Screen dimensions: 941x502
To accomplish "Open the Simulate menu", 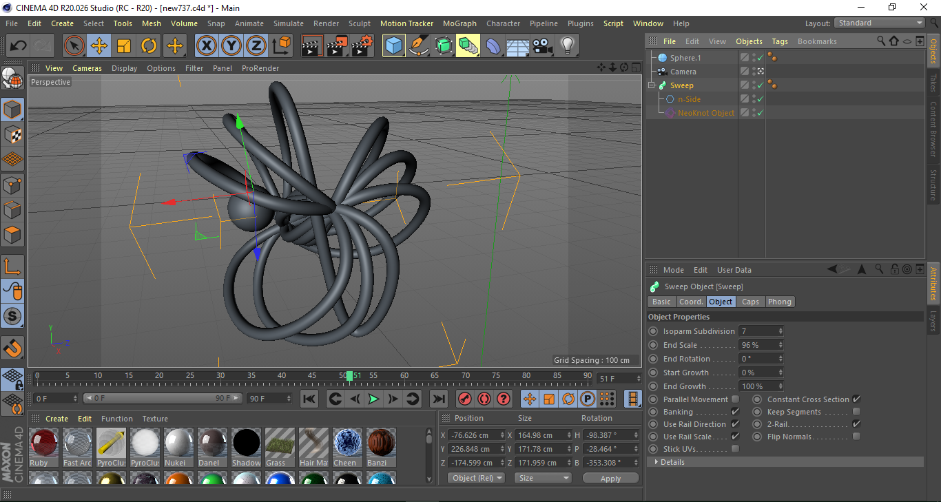I will (x=288, y=23).
